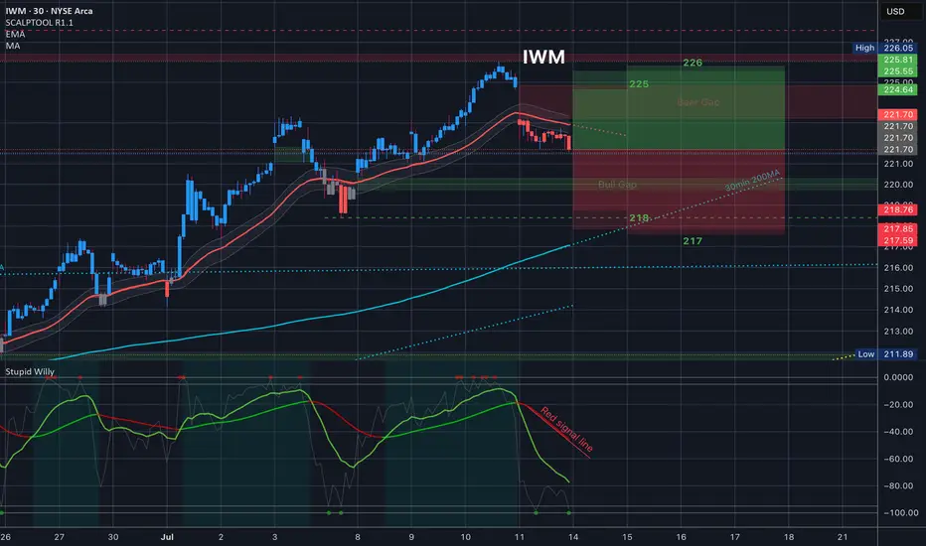Select the SCALPTOOL R1.1 indicator legend
The width and height of the screenshot is (926, 546).
[40, 23]
